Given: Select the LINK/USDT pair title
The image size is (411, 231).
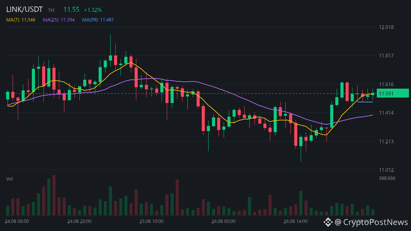Looking at the screenshot, I should [x=24, y=10].
